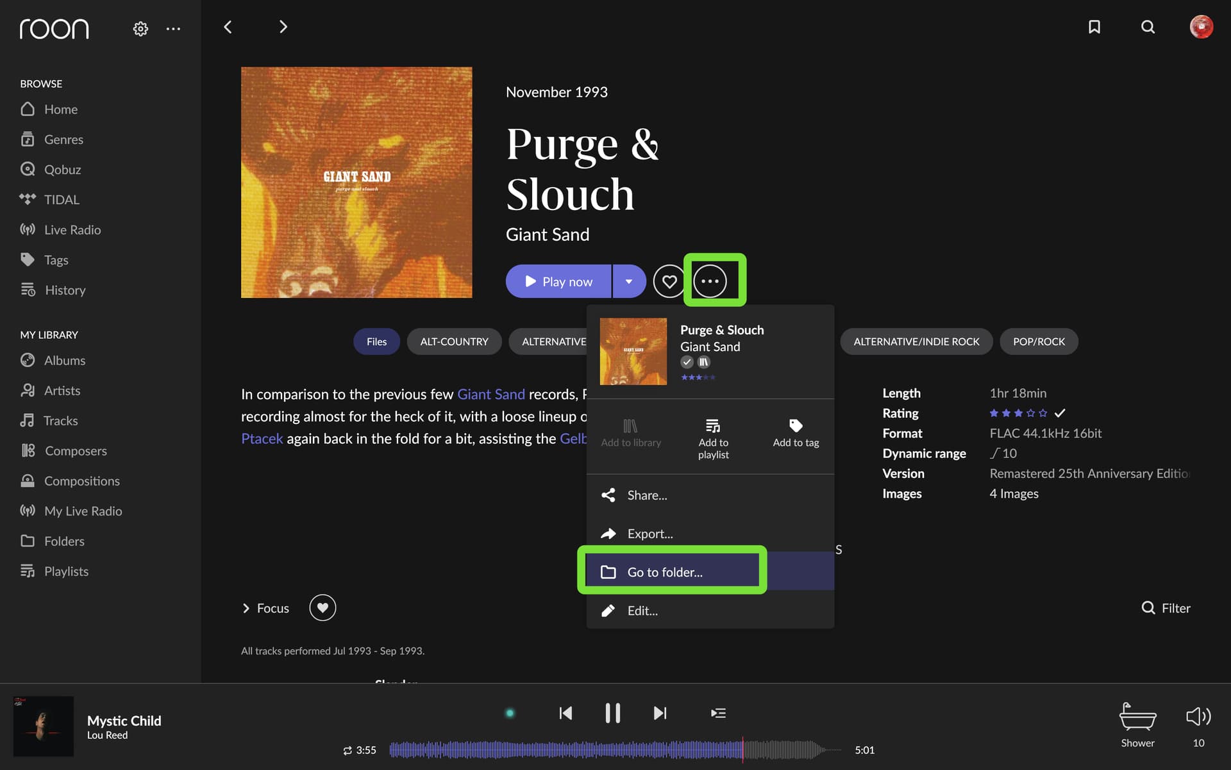
Task: Open the Purge & Slouch album cover
Action: [x=356, y=183]
